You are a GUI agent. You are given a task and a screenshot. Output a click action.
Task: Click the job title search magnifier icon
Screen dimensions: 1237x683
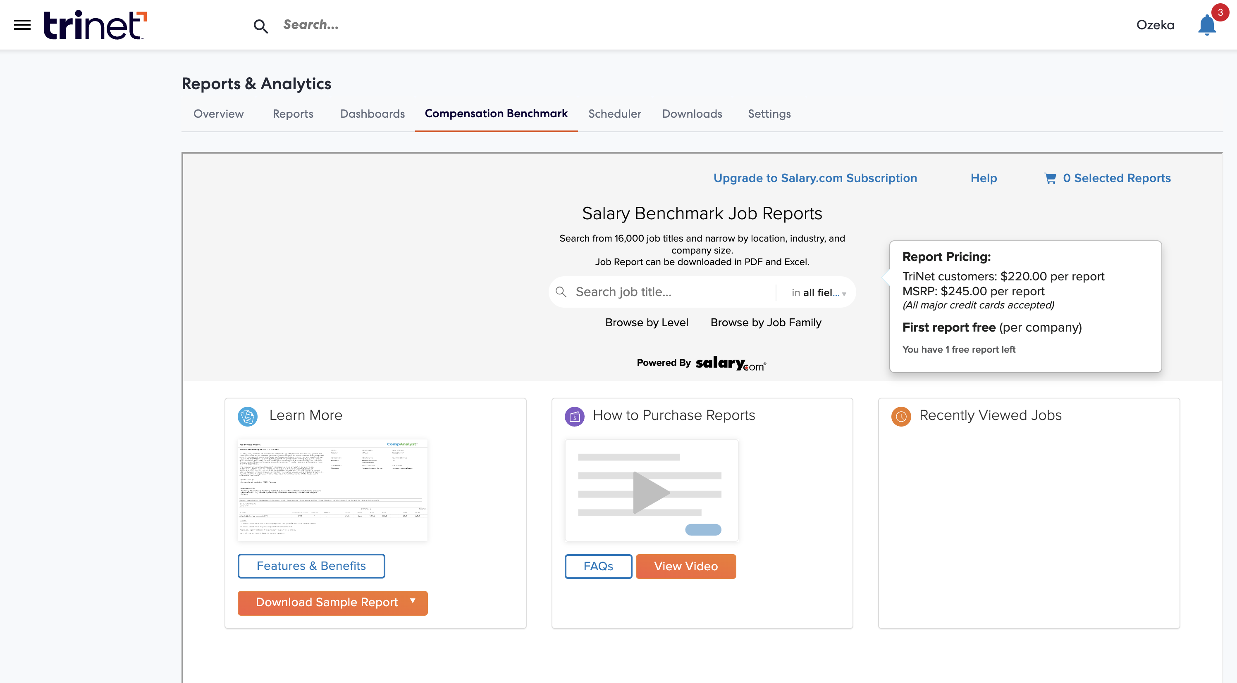coord(561,292)
